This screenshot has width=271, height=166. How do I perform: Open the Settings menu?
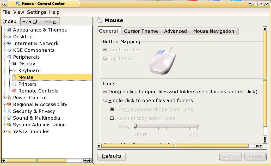click(x=36, y=12)
